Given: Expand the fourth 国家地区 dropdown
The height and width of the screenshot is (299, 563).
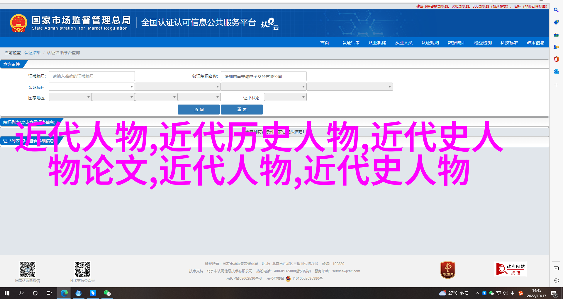Looking at the screenshot, I should point(199,97).
